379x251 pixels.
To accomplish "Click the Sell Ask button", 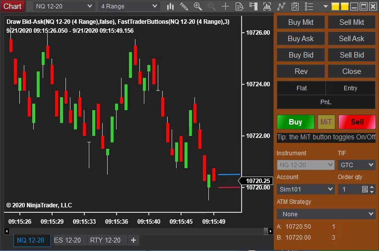I will click(351, 39).
